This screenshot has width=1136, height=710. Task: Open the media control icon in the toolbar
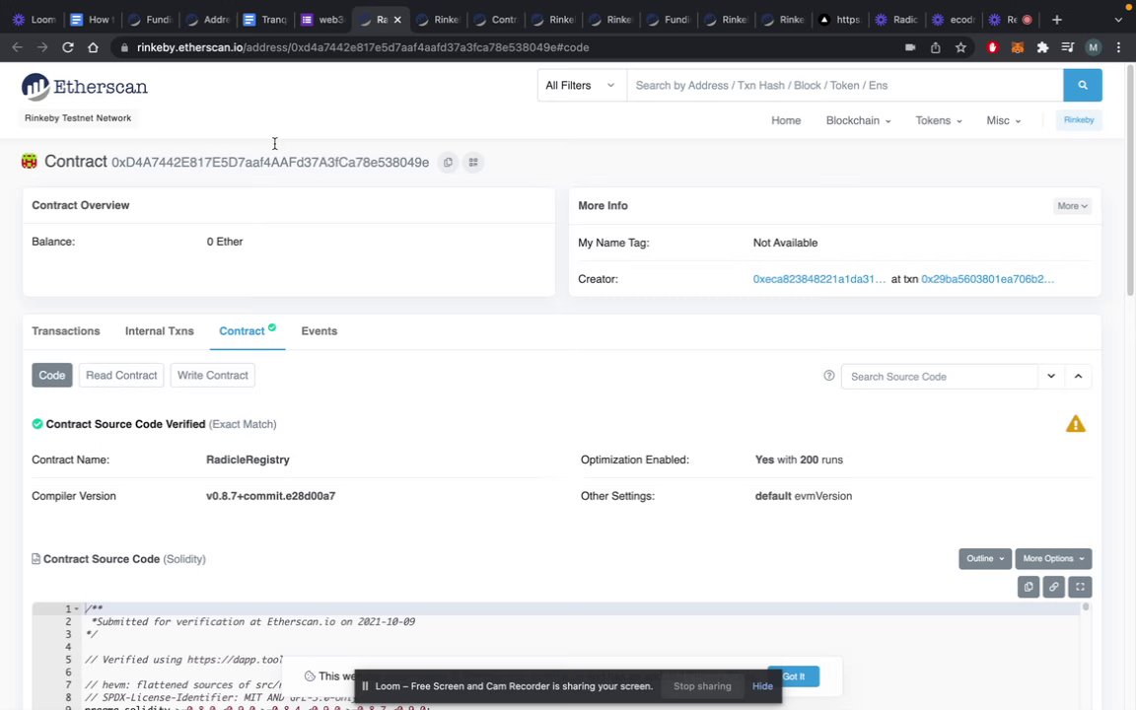1067,47
